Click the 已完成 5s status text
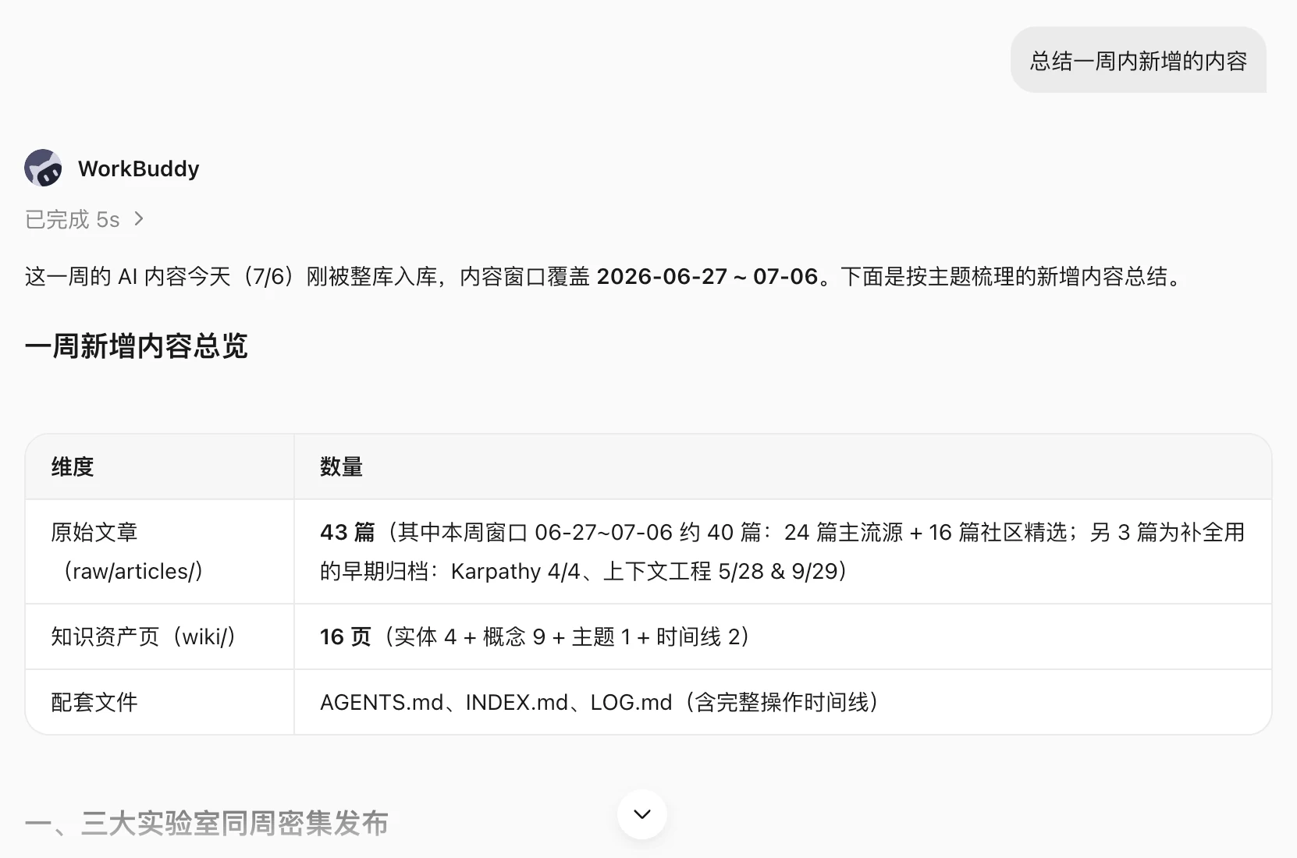1297x858 pixels. (x=72, y=219)
